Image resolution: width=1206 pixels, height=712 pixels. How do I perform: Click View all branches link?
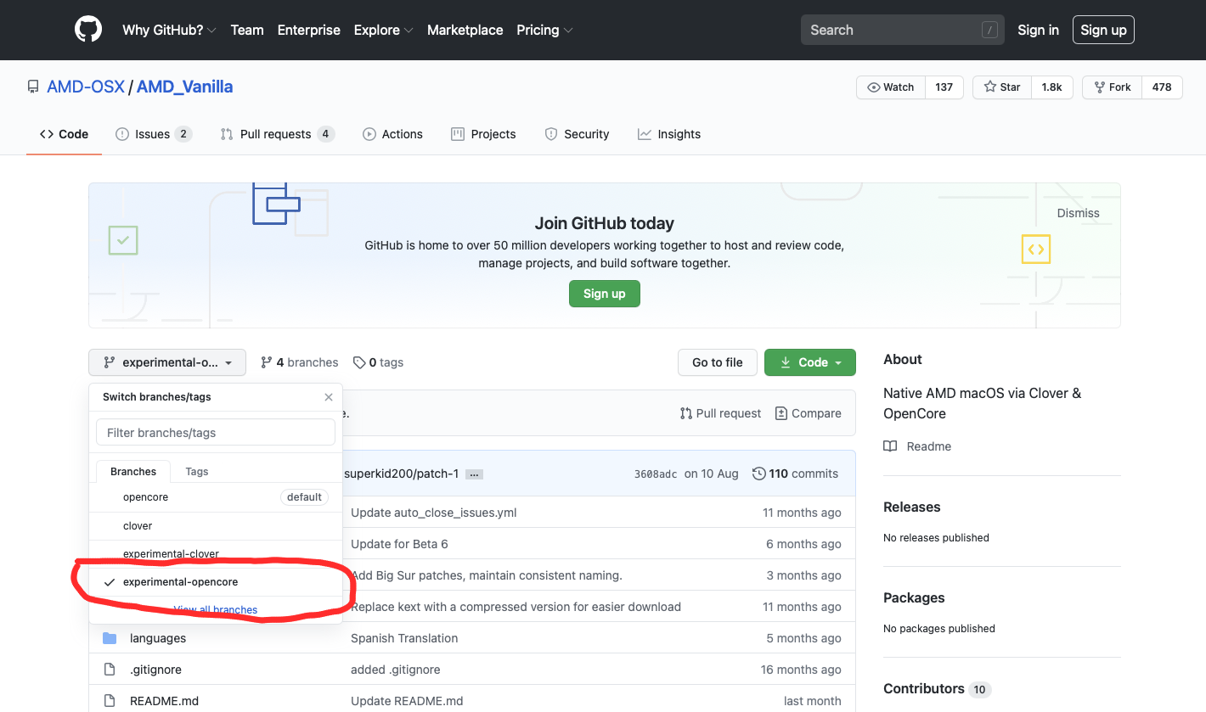[x=216, y=609]
